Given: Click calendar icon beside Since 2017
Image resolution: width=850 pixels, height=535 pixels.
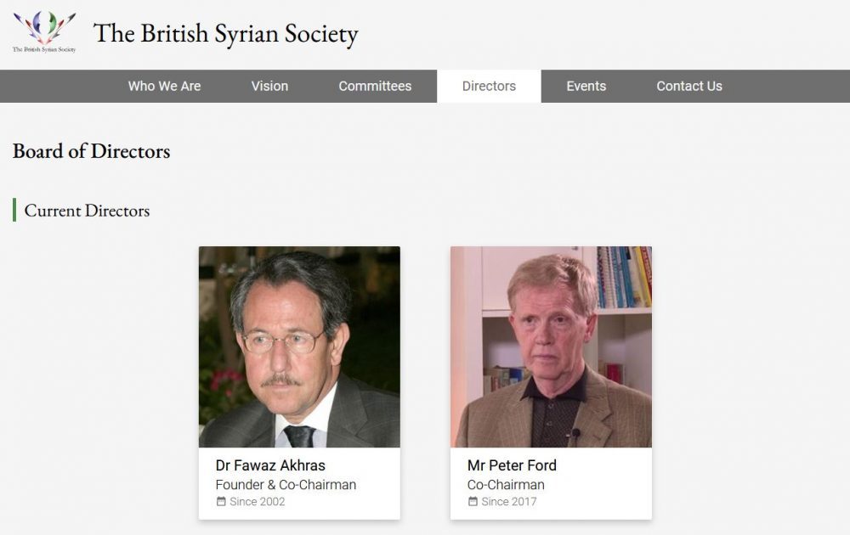Looking at the screenshot, I should point(473,501).
